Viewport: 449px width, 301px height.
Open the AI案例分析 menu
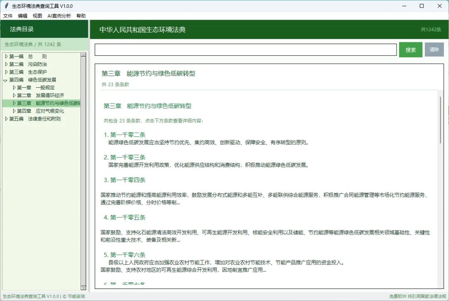tap(59, 16)
